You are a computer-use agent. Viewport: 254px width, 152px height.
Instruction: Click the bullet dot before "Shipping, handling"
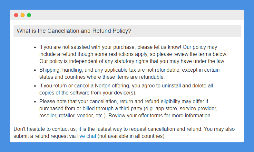point(35,70)
